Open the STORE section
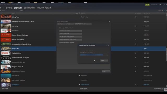The image size is (167, 94). (x=9, y=8)
